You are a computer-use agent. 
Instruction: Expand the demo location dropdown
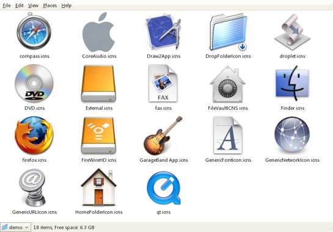point(15,227)
